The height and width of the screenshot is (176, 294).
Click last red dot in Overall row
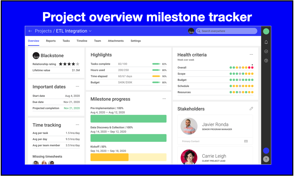click(x=252, y=68)
